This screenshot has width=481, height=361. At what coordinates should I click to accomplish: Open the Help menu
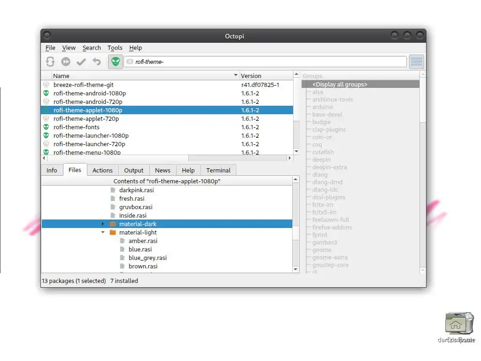(x=135, y=47)
